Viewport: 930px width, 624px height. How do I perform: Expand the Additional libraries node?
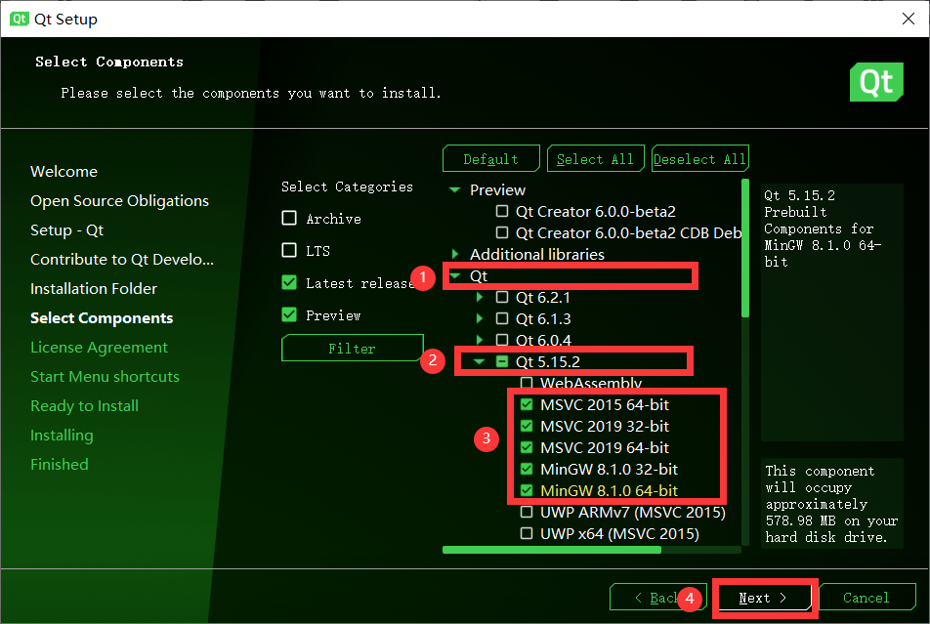[x=455, y=254]
